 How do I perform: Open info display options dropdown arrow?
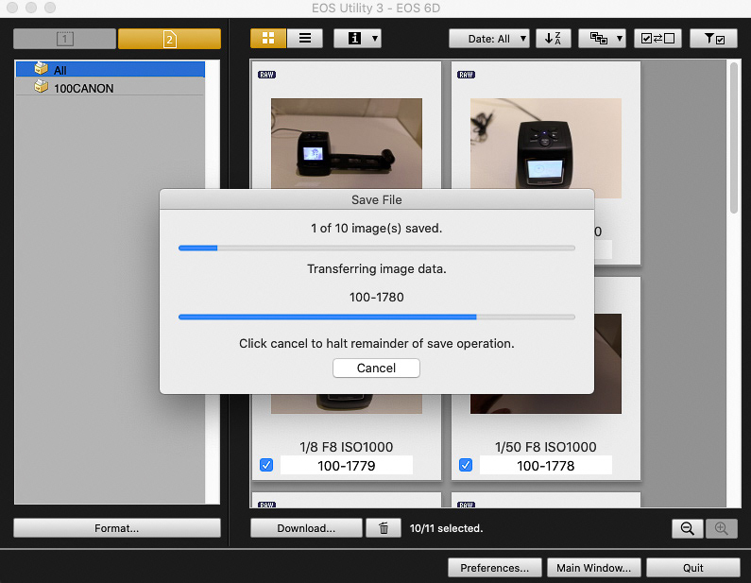click(375, 39)
